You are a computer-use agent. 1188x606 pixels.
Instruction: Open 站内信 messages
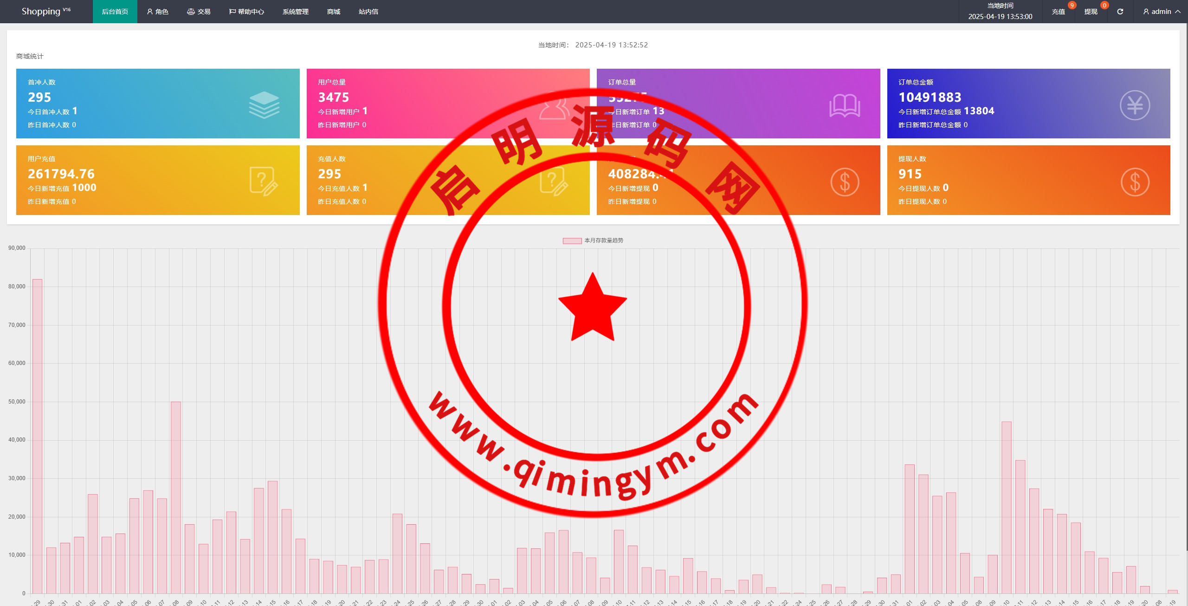368,12
